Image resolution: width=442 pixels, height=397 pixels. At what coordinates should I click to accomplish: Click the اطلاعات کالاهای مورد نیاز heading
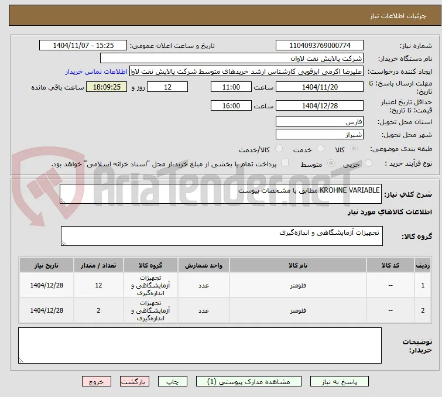tap(389, 212)
